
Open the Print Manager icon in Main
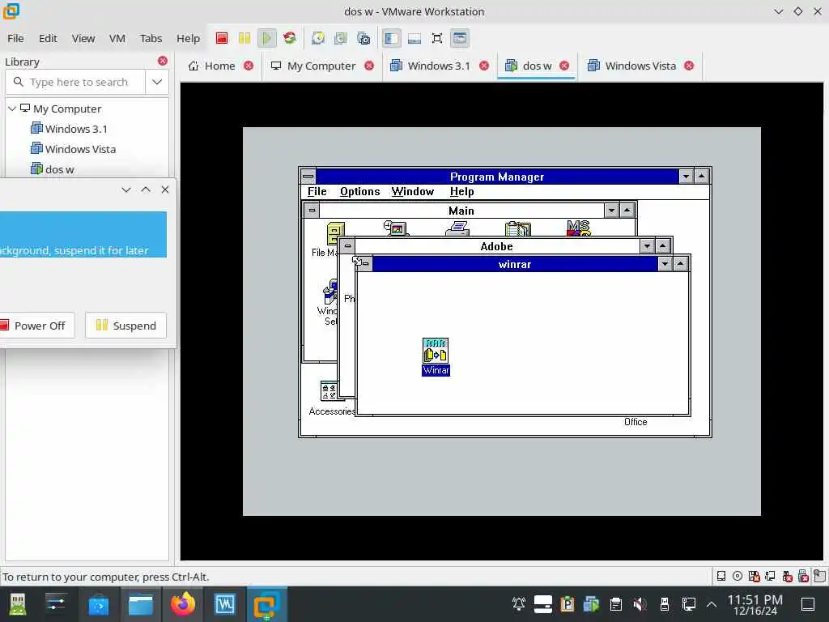click(x=457, y=228)
